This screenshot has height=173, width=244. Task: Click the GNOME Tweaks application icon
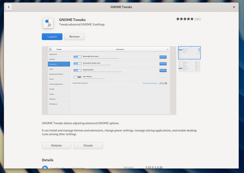pyautogui.click(x=48, y=23)
